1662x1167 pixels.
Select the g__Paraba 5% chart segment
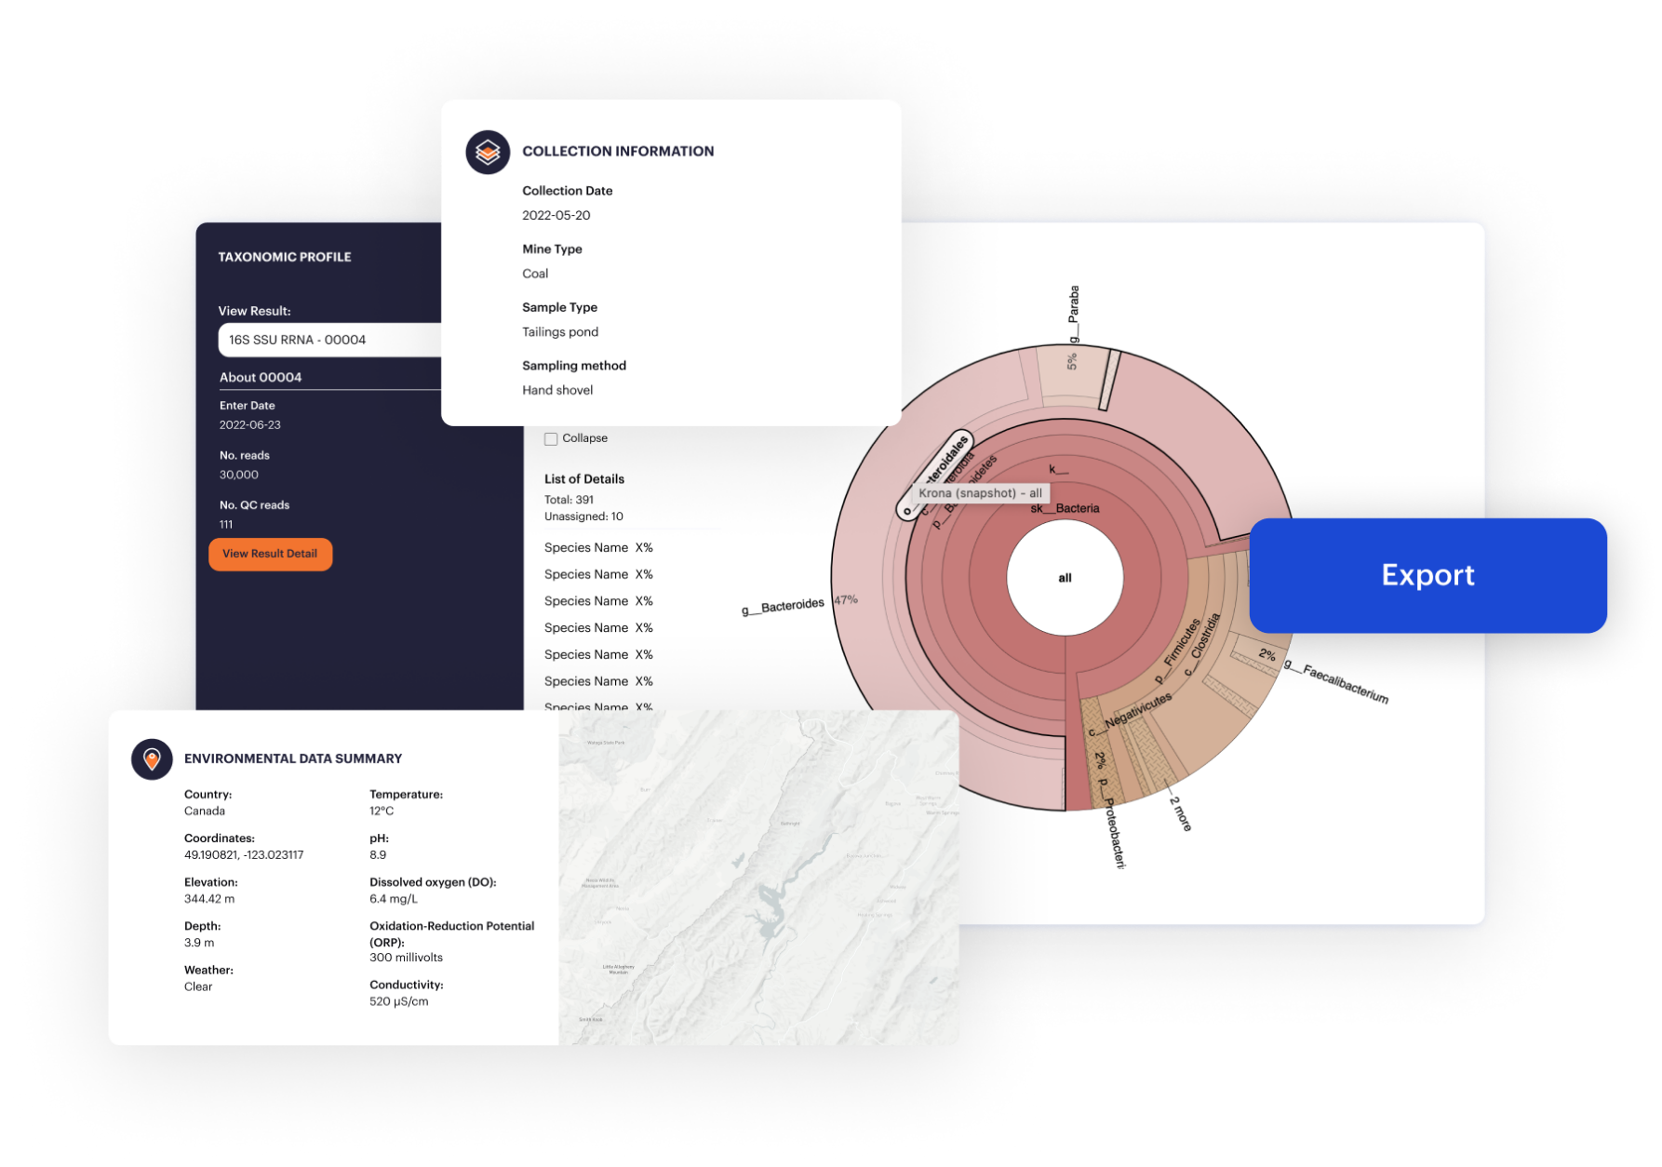click(x=1072, y=372)
